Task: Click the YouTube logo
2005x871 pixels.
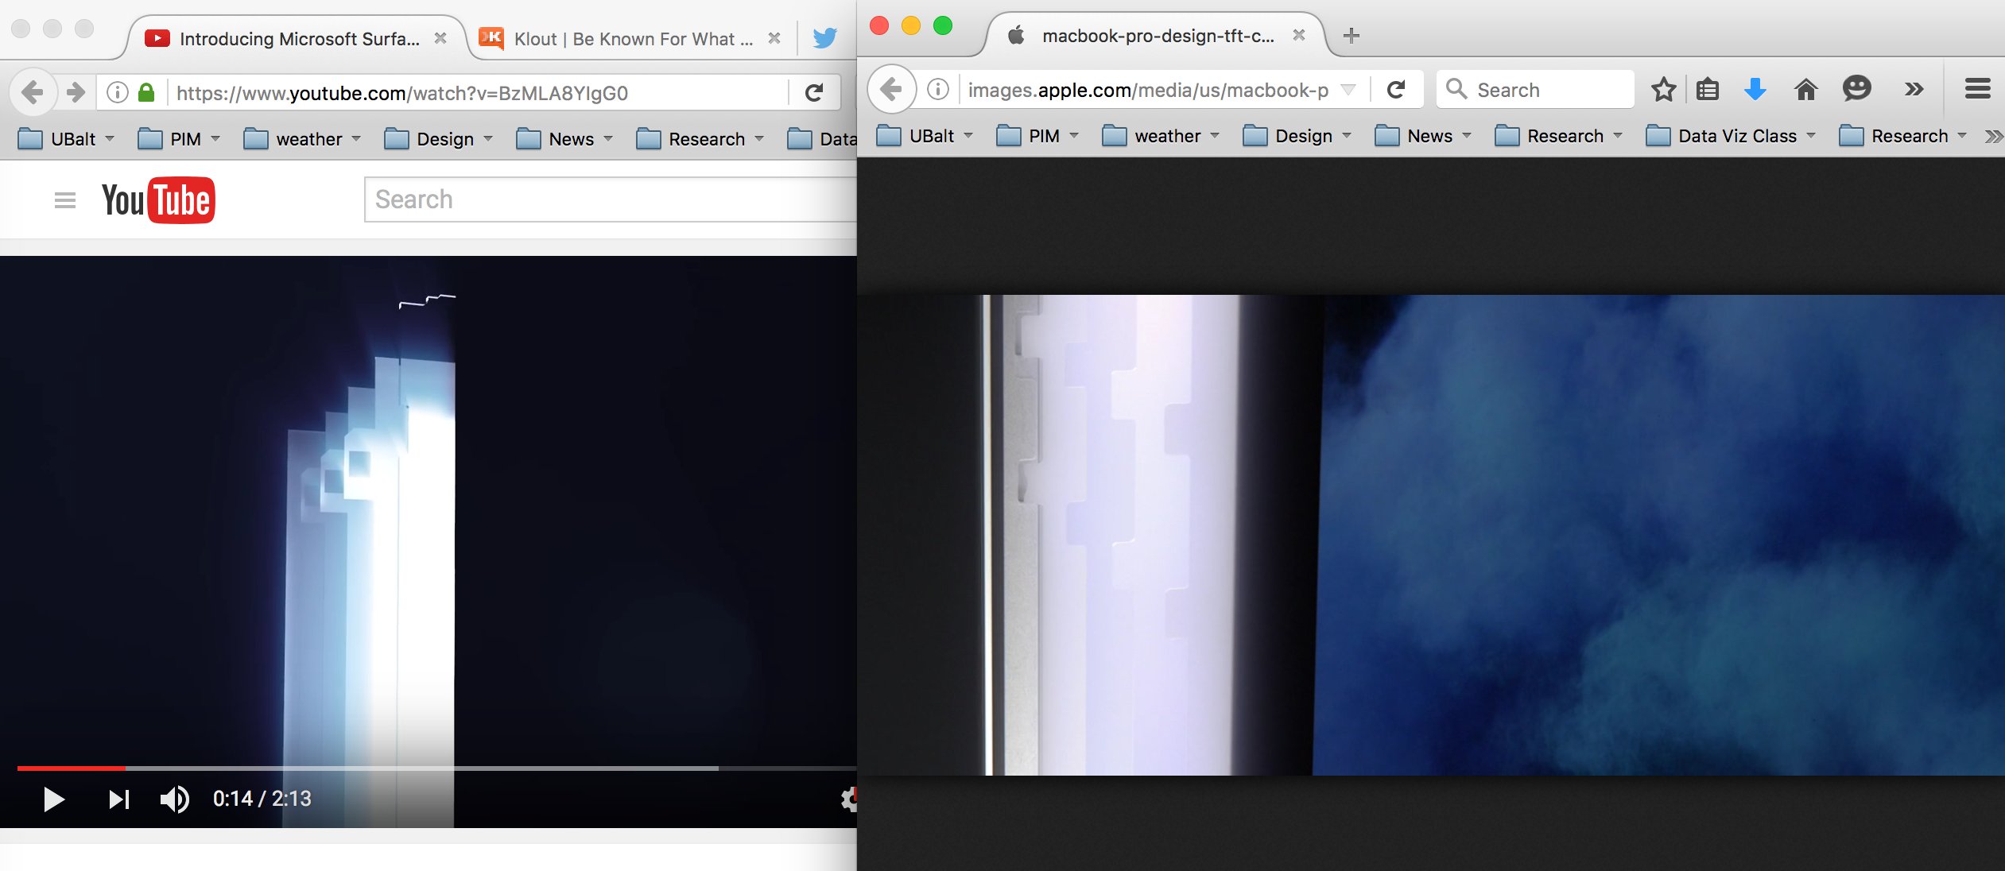Action: 158,200
